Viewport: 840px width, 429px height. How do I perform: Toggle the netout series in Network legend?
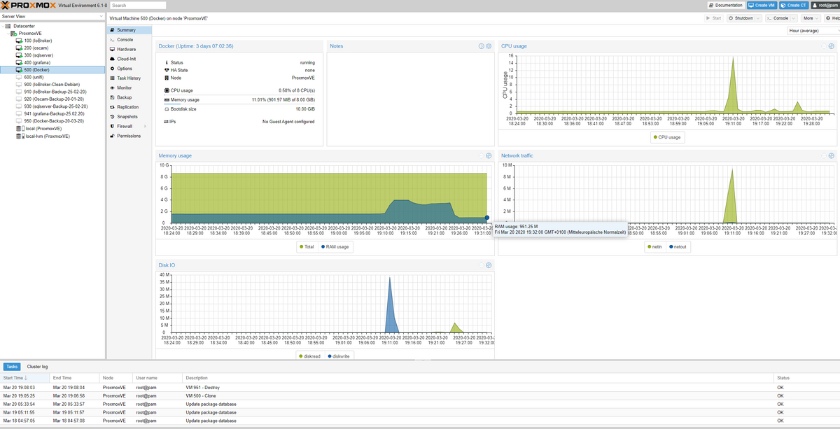678,246
